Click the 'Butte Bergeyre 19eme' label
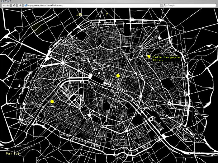Image resolution: width=218 pixels, height=163 pixels. coord(166,58)
